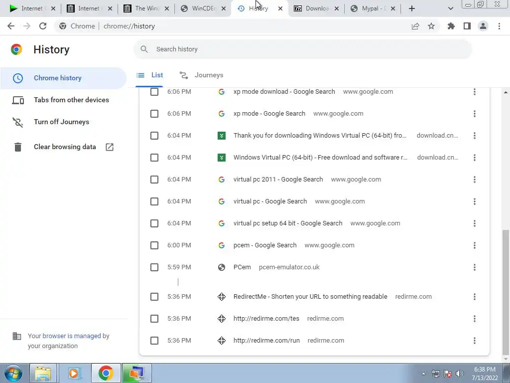The width and height of the screenshot is (510, 383).
Task: Open Windows Explorer from the taskbar
Action: [43, 373]
